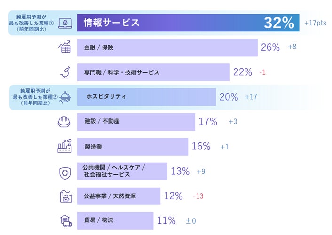
Task: Click the finance growth chart icon
Action: point(64,47)
